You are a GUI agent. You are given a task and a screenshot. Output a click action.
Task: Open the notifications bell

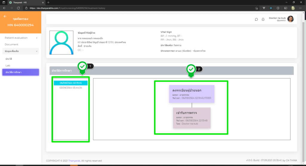(x=263, y=19)
